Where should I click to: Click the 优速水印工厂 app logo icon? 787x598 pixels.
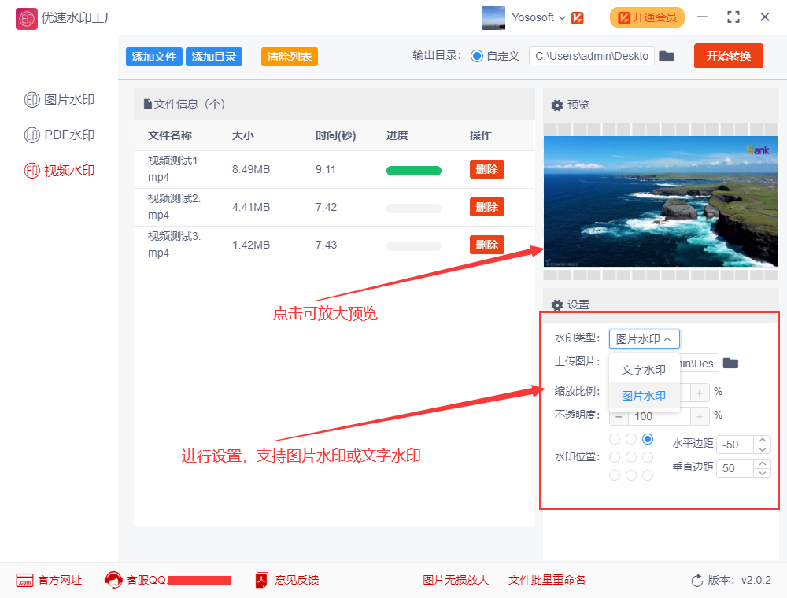click(26, 19)
